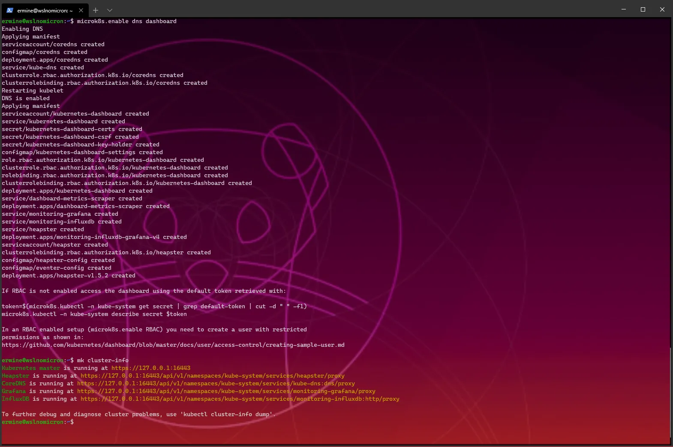673x447 pixels.
Task: Click the Kubernetes master URL https://127.0.0.1:16443
Action: click(150, 368)
